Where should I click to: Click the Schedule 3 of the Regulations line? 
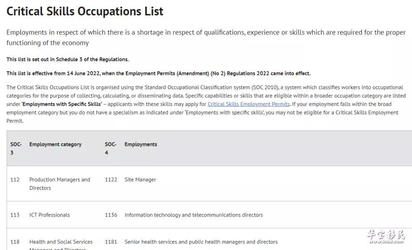68,59
